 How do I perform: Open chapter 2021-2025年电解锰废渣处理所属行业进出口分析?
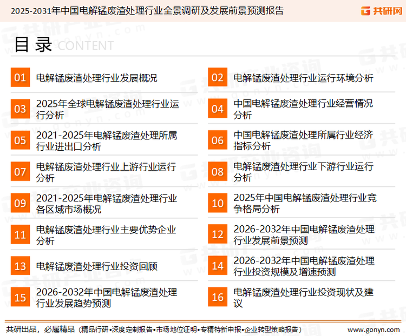pyautogui.click(x=107, y=141)
